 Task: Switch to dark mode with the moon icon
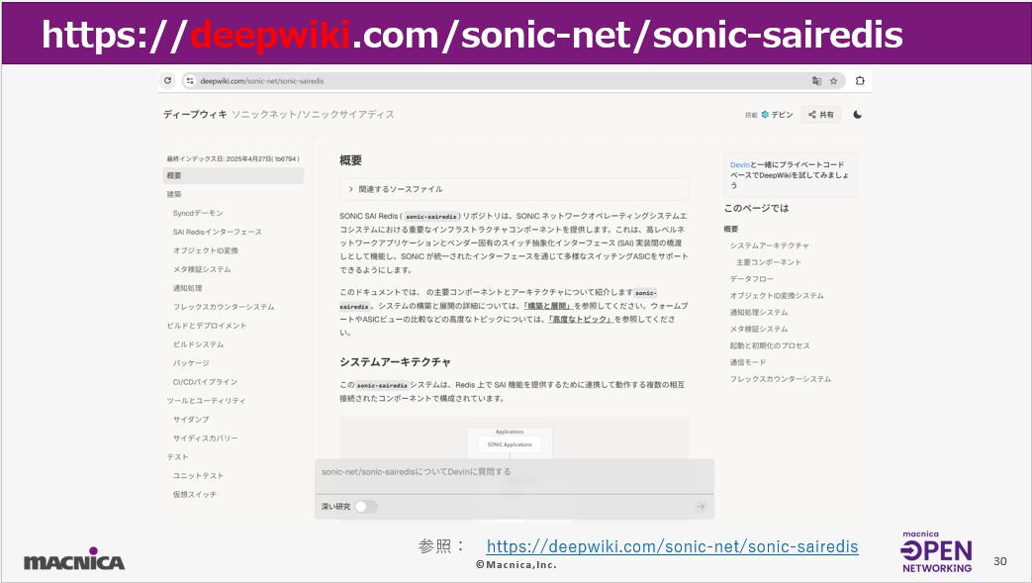pos(858,115)
